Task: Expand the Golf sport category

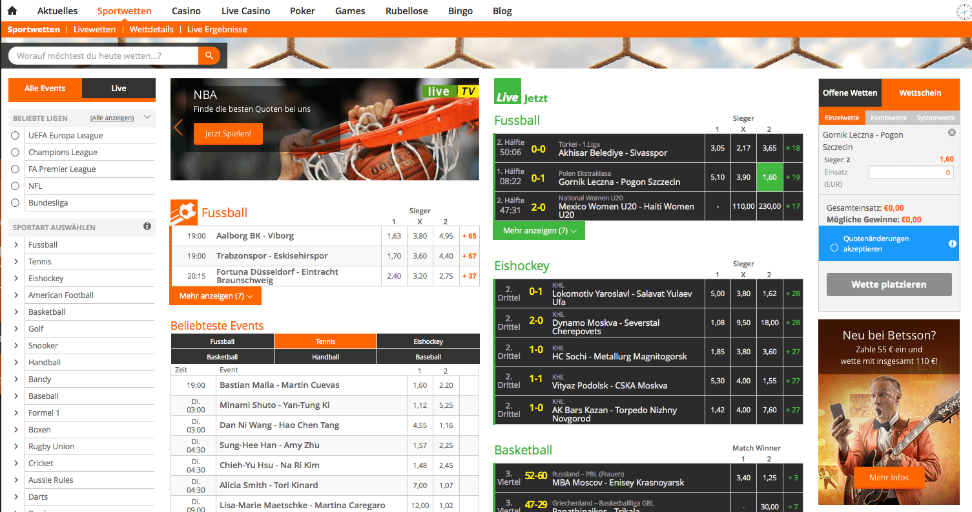Action: coord(16,329)
